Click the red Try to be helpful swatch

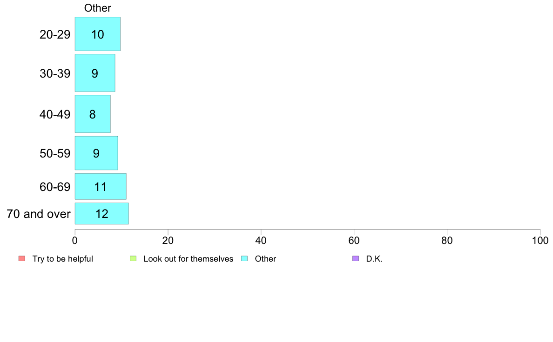coord(22,258)
